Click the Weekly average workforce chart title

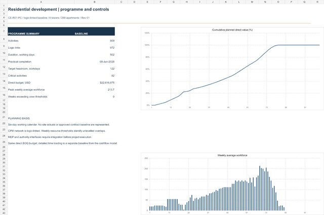click(232, 155)
